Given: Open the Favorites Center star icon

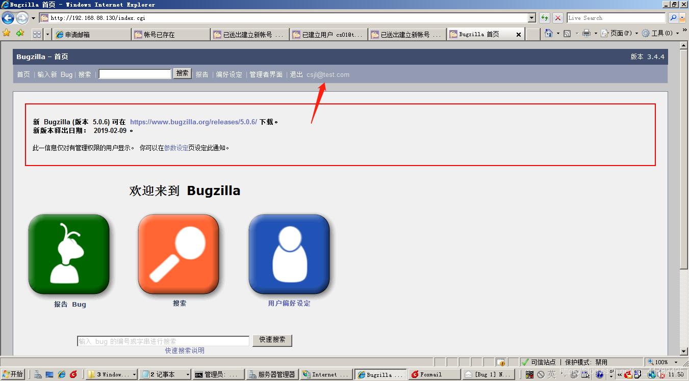Looking at the screenshot, I should (x=7, y=33).
